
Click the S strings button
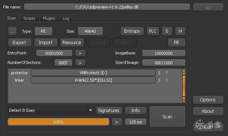167,31
